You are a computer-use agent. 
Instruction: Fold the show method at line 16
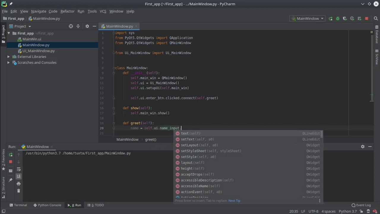point(114,108)
